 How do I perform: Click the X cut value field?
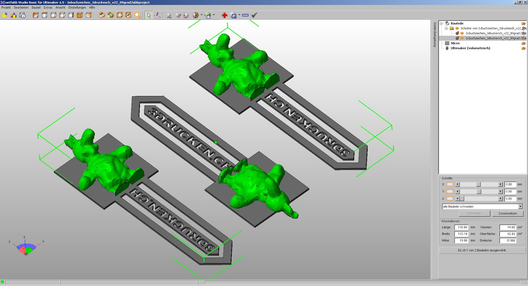coord(510,184)
